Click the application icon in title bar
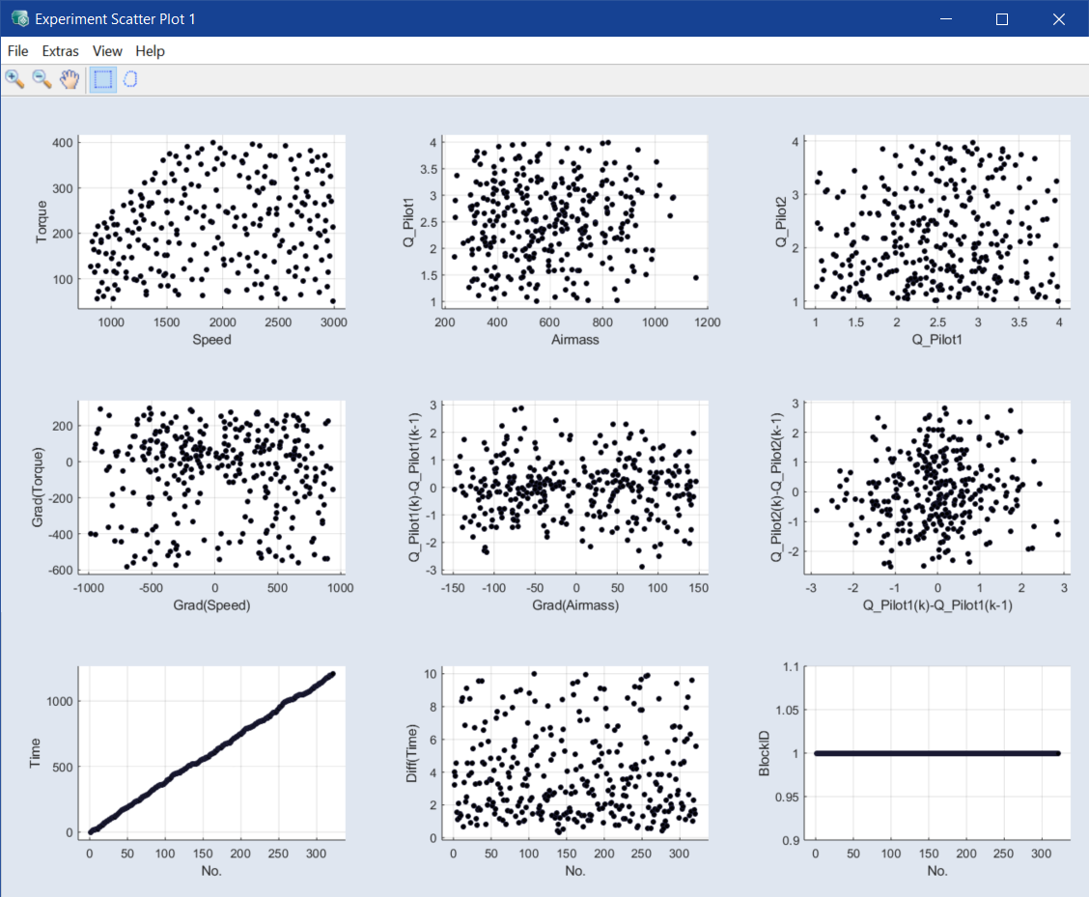1089x897 pixels. (18, 18)
